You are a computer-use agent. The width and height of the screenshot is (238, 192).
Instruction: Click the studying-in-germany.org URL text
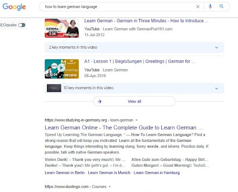89,120
